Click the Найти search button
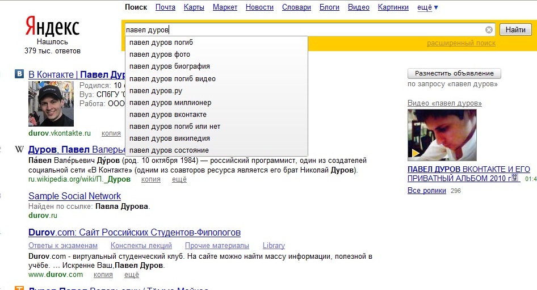 click(515, 30)
